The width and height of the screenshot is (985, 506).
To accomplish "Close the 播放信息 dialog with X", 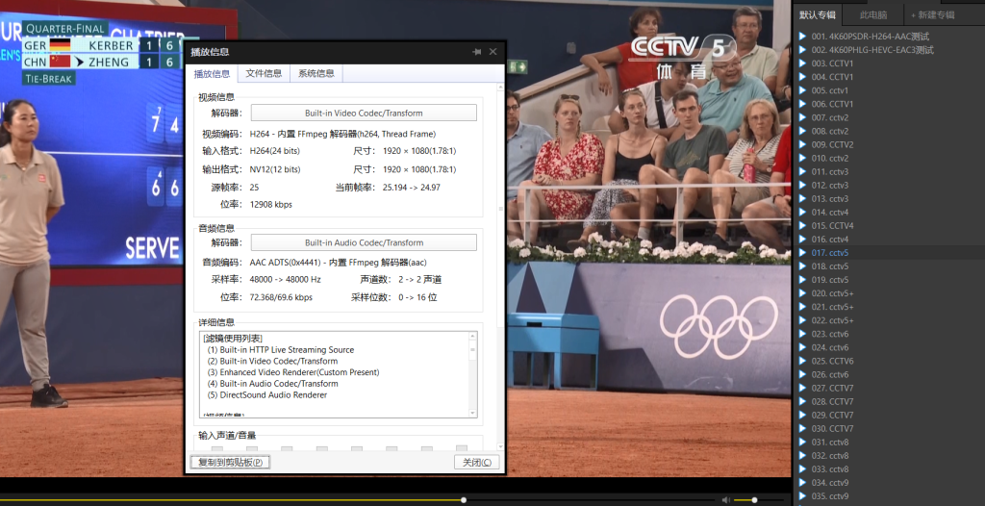I will pos(493,52).
